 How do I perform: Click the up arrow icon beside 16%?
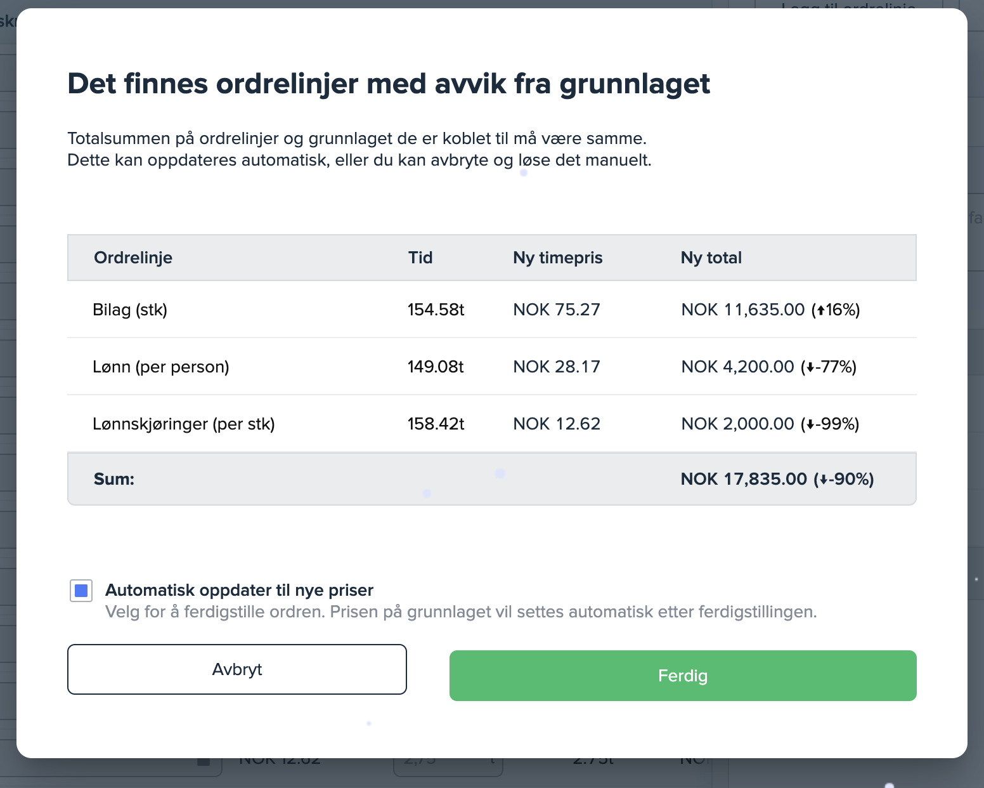click(820, 310)
